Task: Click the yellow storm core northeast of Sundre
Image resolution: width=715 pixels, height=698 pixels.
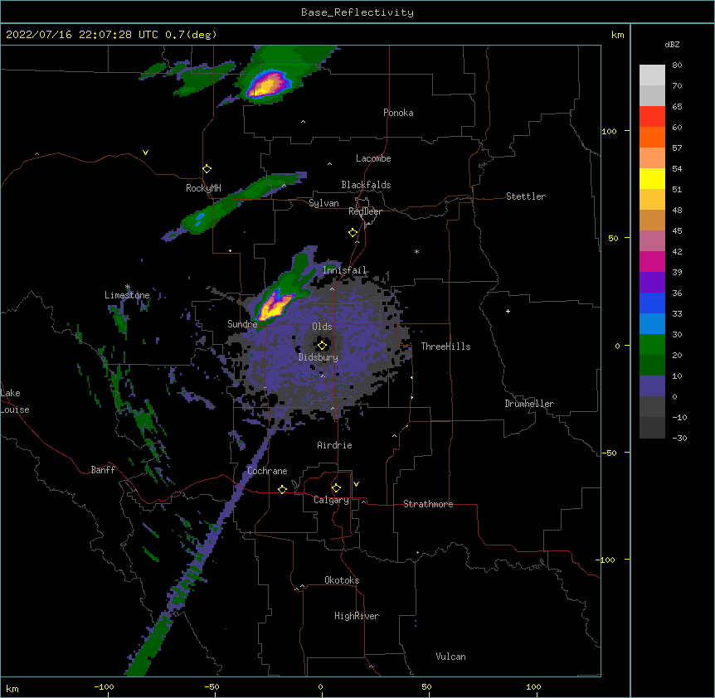Action: 274,306
